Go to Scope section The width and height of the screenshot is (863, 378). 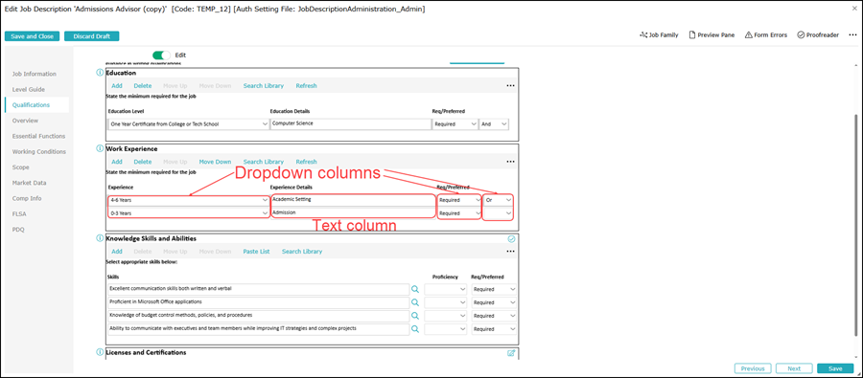tap(21, 167)
